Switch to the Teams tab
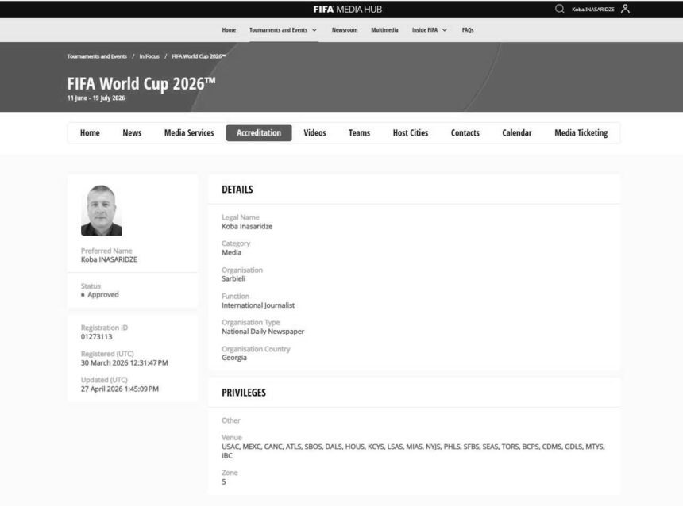 point(359,132)
